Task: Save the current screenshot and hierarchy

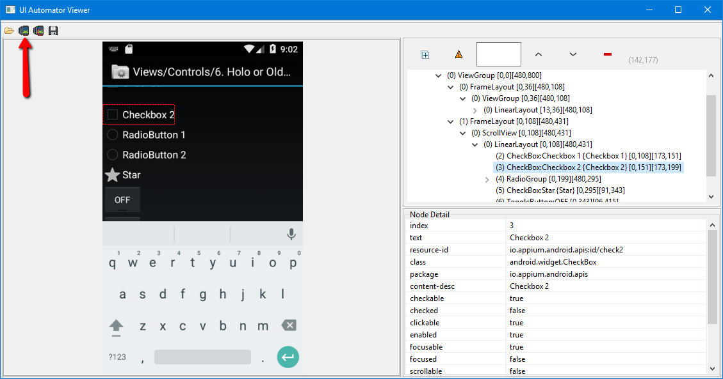Action: tap(53, 31)
